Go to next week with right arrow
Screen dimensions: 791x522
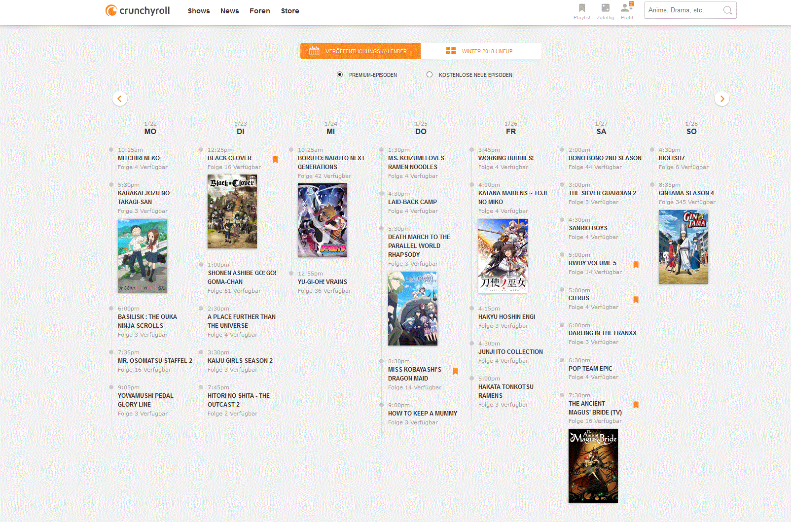point(722,99)
